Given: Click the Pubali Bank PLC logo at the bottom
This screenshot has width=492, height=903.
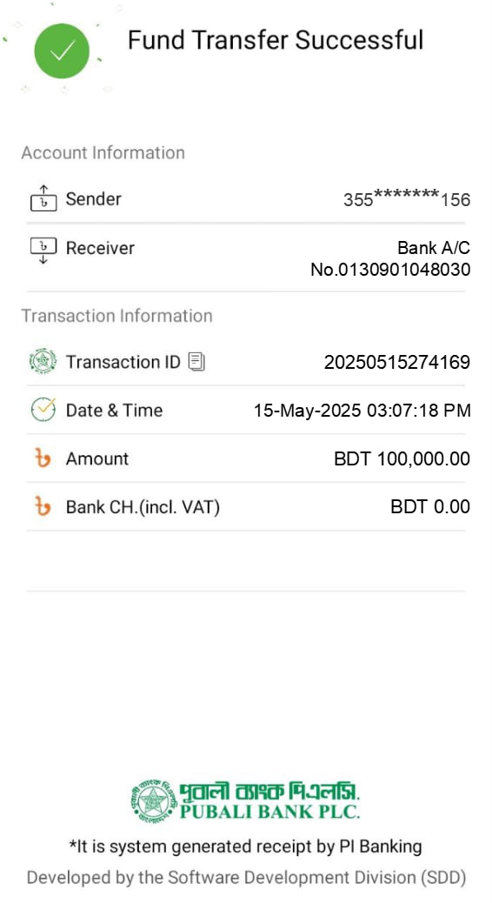Looking at the screenshot, I should point(246,800).
